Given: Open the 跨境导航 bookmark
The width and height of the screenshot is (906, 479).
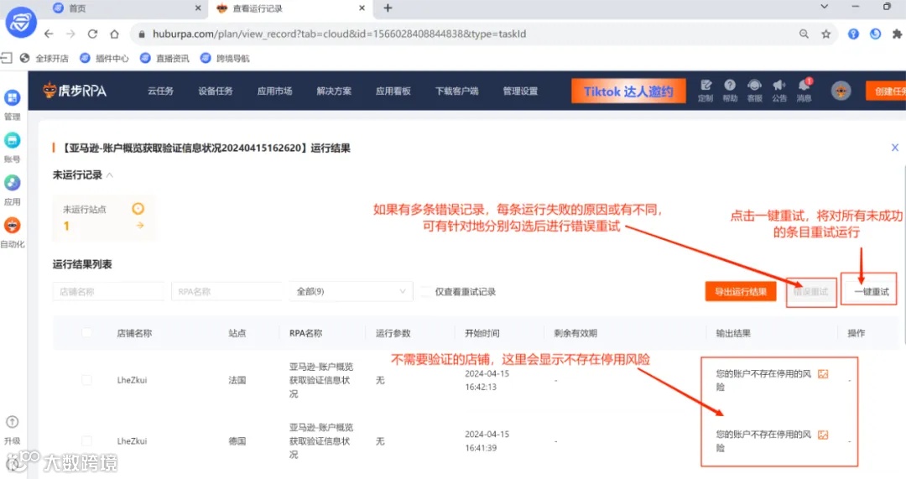Looking at the screenshot, I should (225, 59).
